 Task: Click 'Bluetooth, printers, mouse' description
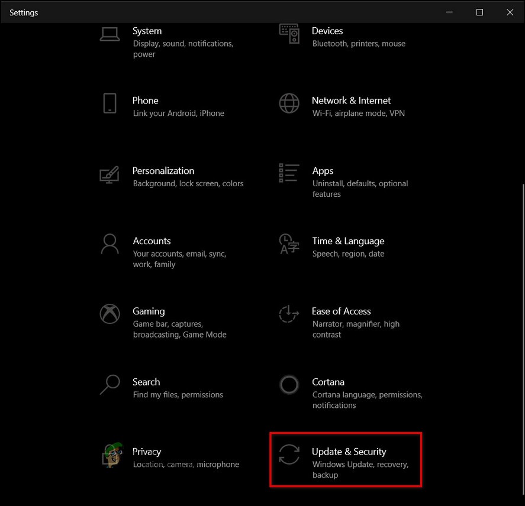click(x=359, y=44)
